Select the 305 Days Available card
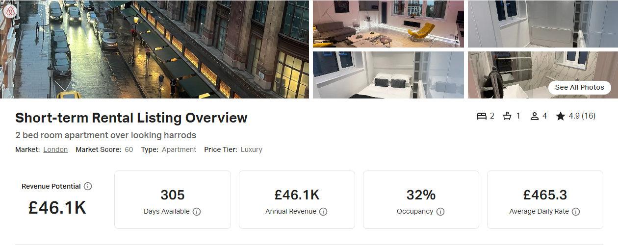The height and width of the screenshot is (245, 618). [x=173, y=199]
